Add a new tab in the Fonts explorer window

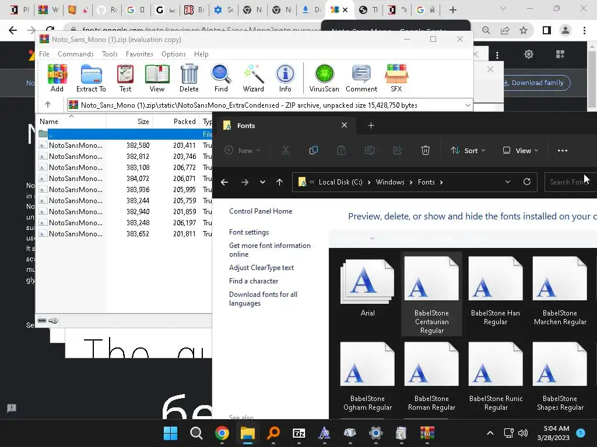tap(371, 126)
